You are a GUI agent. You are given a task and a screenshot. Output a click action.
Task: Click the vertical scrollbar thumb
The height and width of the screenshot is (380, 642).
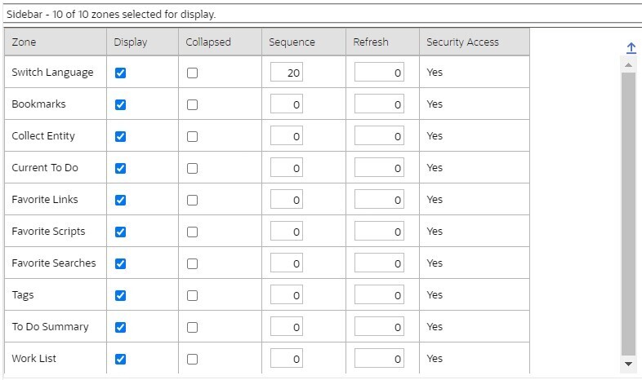(628, 212)
